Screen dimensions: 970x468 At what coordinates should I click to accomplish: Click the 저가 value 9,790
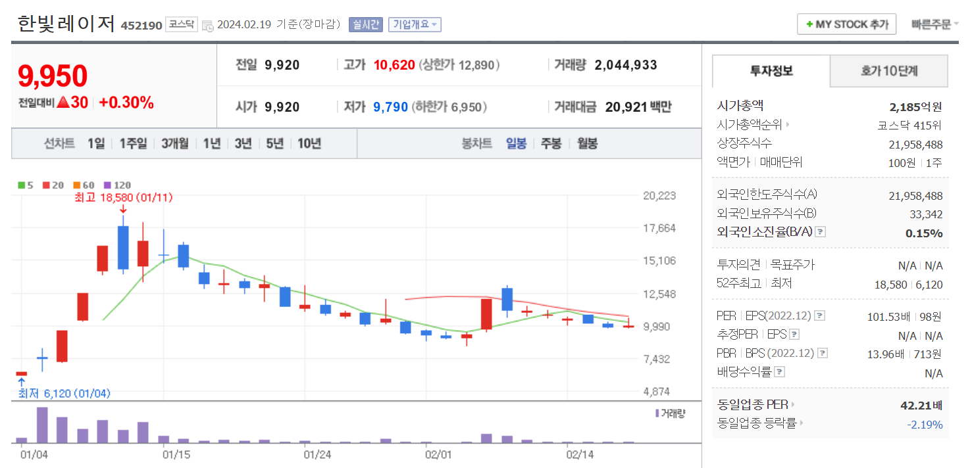(391, 107)
